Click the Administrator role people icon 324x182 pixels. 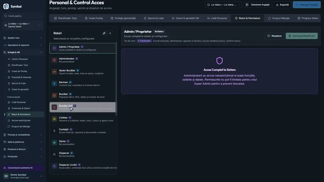(54, 60)
